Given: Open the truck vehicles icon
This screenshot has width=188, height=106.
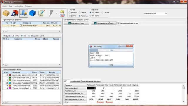Looking at the screenshot, I should pos(15,13).
